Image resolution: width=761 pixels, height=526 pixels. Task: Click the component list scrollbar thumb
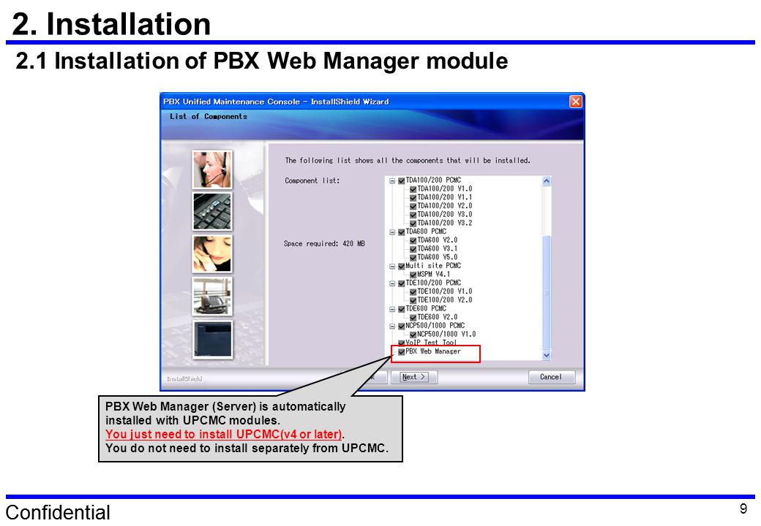(x=547, y=292)
